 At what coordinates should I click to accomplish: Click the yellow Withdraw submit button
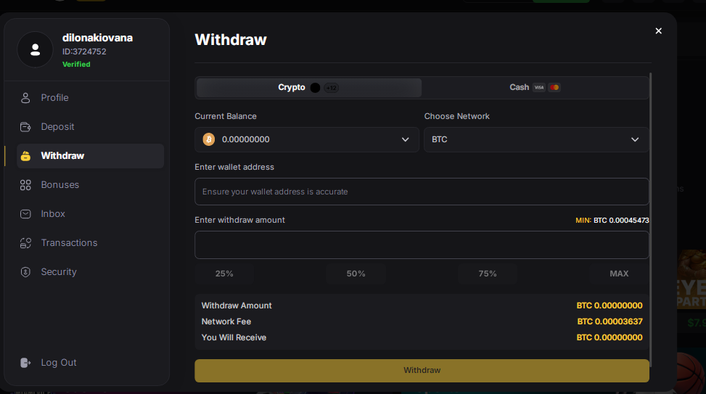tap(422, 370)
